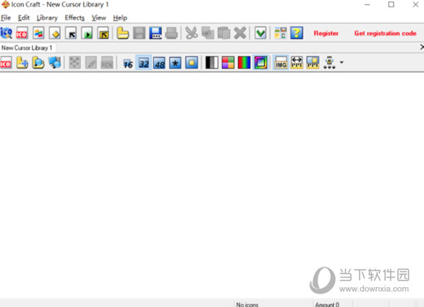Minimize the Icon Craft window
Viewport: 424px width, 307px height.
pos(367,5)
